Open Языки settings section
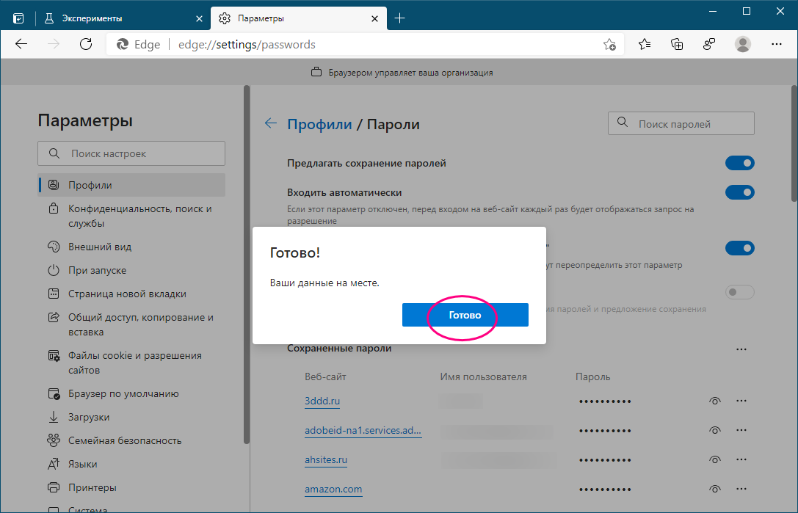The image size is (798, 513). (132, 464)
